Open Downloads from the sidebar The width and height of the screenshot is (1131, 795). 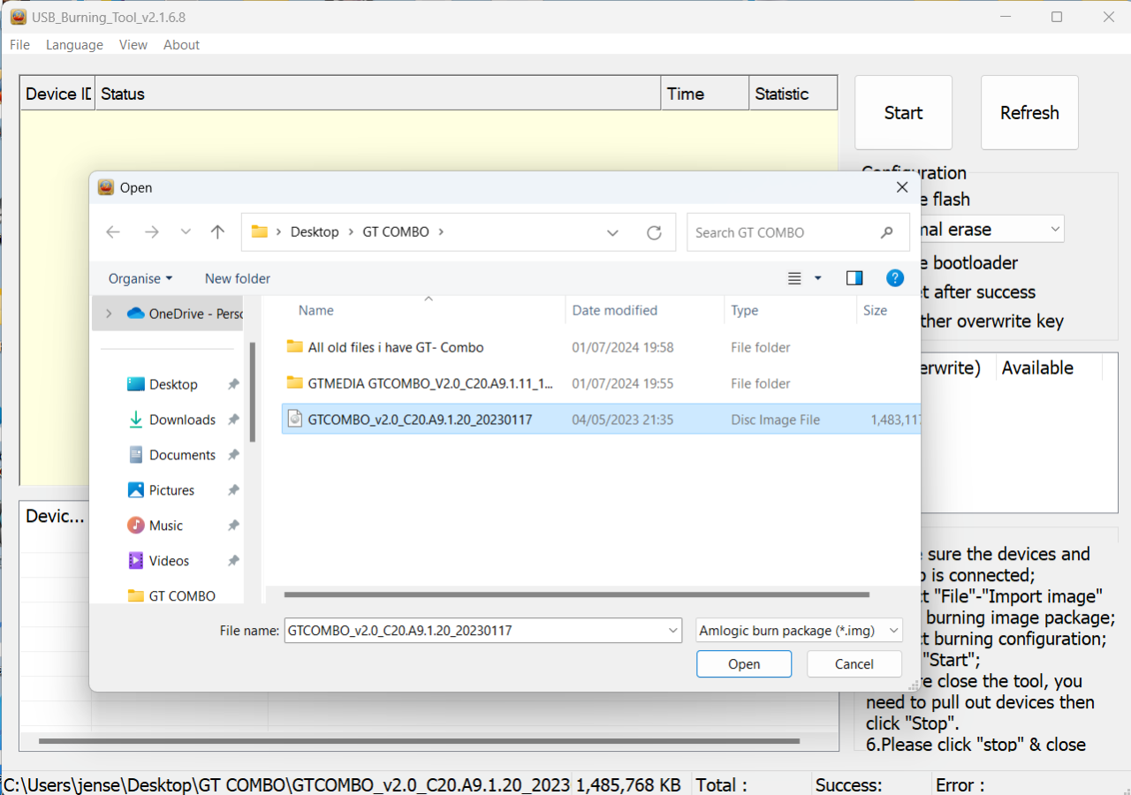coord(182,420)
